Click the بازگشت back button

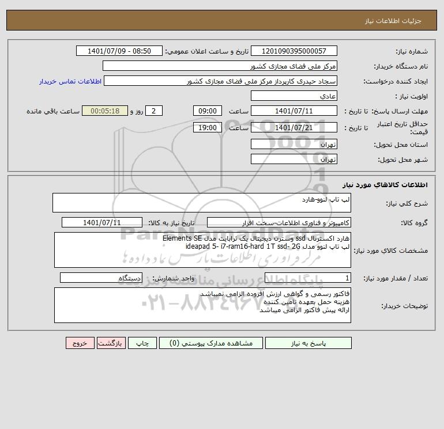tap(111, 343)
